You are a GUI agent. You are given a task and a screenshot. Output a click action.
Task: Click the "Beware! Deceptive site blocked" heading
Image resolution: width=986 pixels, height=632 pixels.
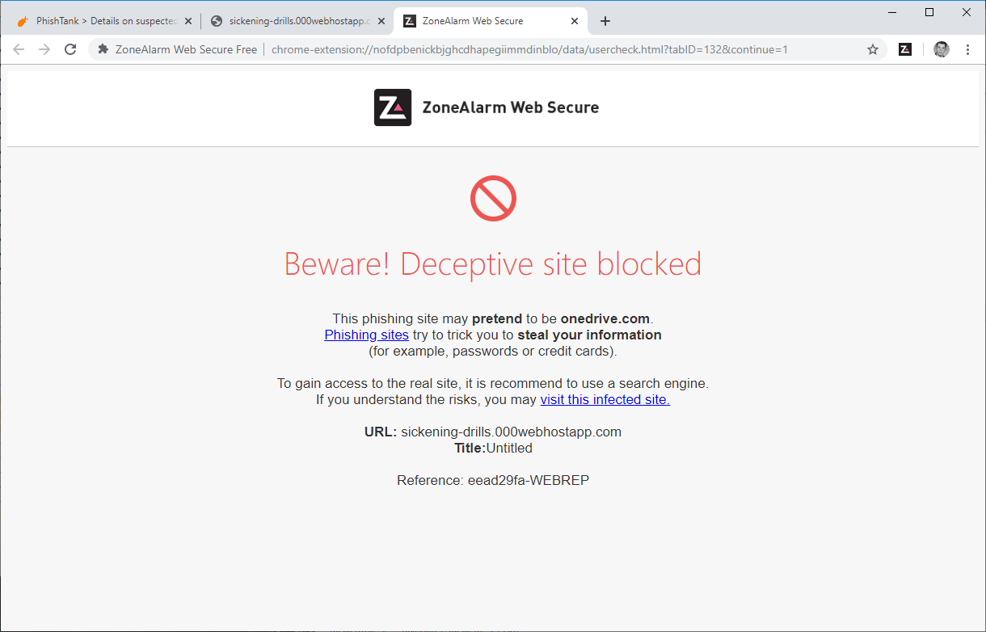[x=493, y=264]
